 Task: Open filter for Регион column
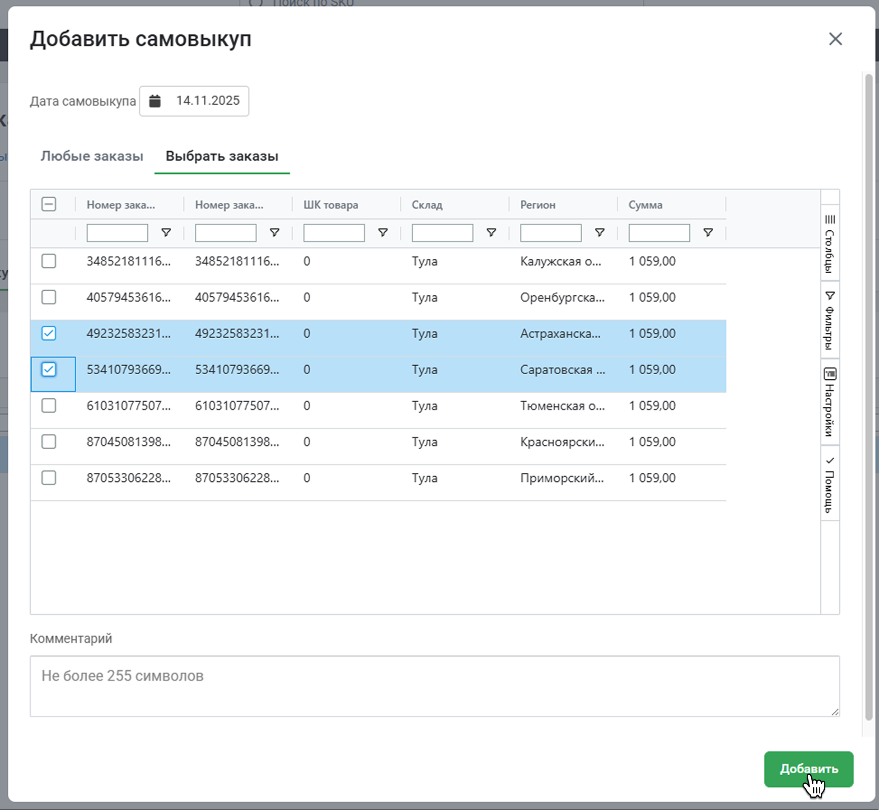pos(599,233)
